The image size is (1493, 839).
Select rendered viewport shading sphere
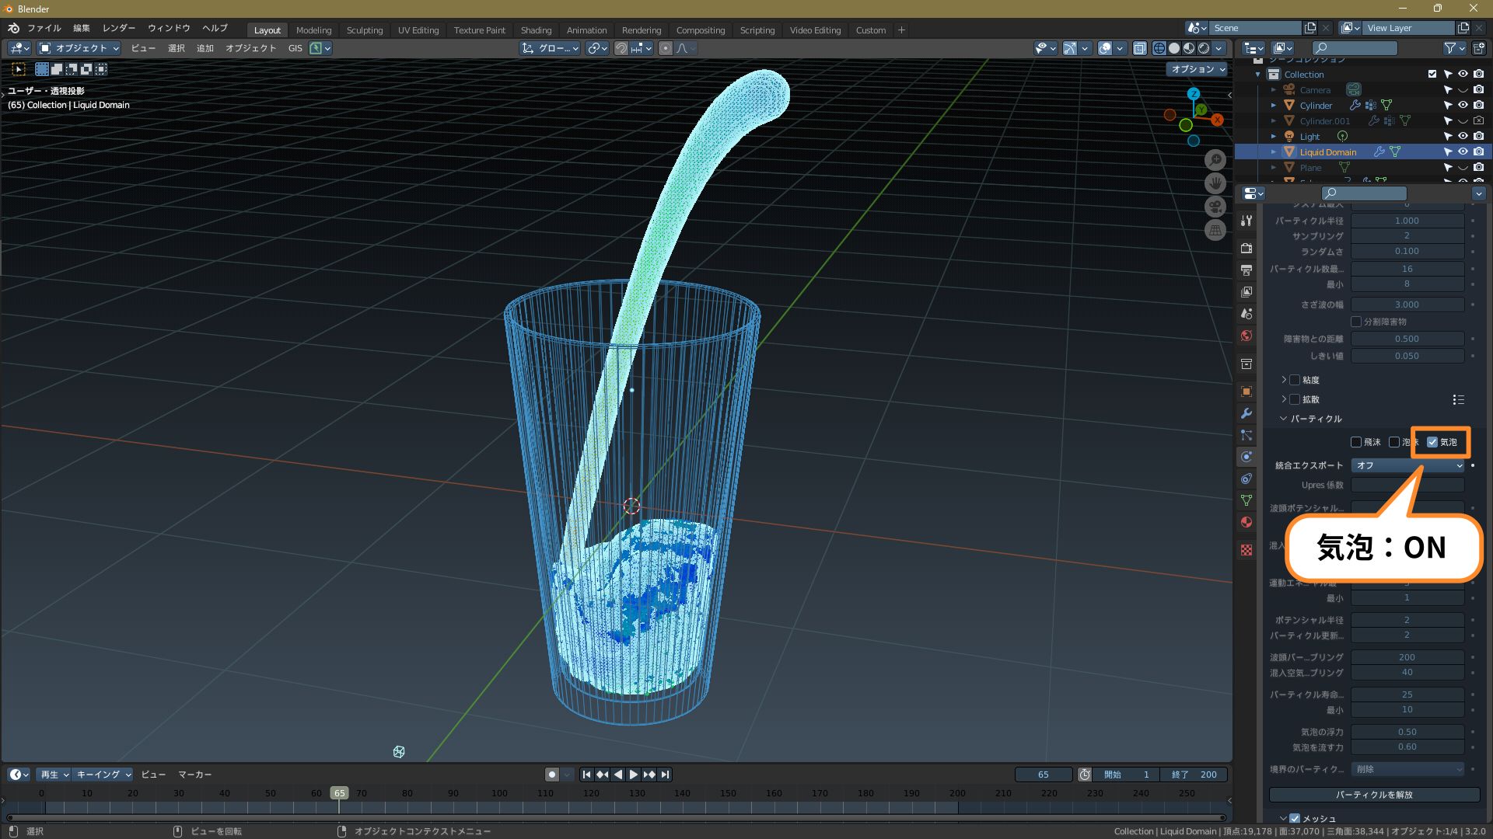point(1204,48)
